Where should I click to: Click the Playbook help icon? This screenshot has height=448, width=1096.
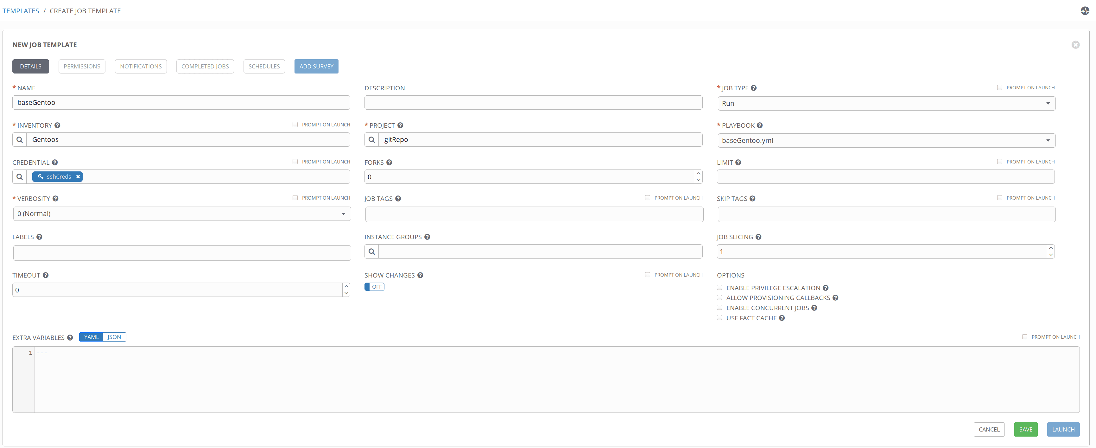point(760,125)
